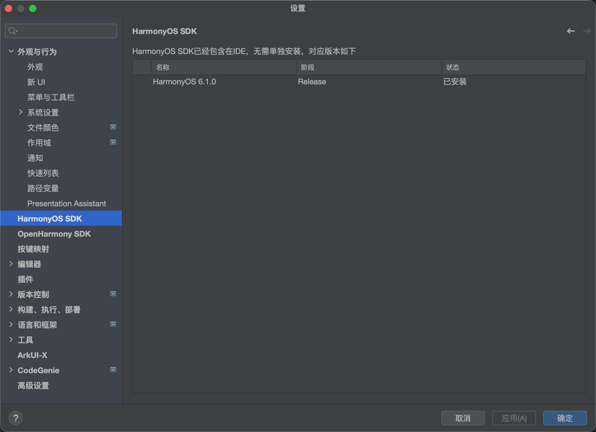Expand the 工具 section
This screenshot has height=432, width=596.
[x=11, y=339]
